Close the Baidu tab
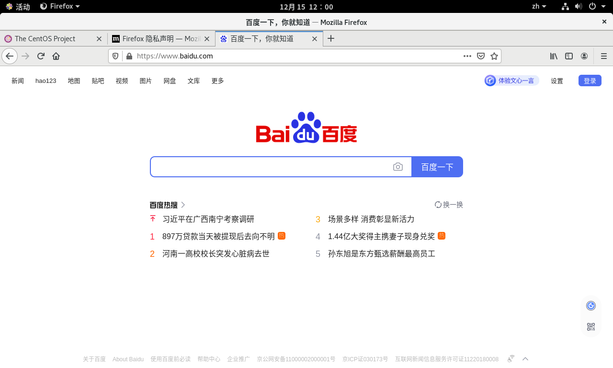The width and height of the screenshot is (613, 368). (x=315, y=39)
